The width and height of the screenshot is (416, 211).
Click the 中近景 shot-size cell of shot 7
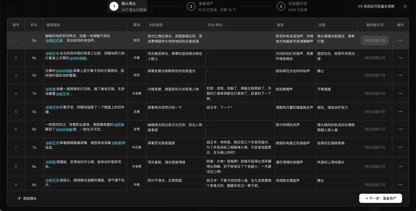[x=137, y=147]
